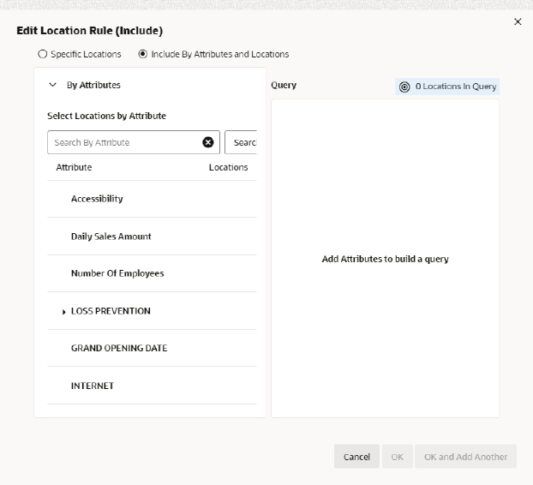Click the Search button next to attribute field

(x=241, y=142)
